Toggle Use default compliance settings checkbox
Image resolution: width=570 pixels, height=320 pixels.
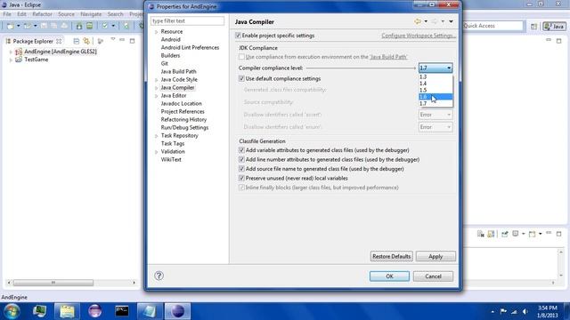coord(241,79)
